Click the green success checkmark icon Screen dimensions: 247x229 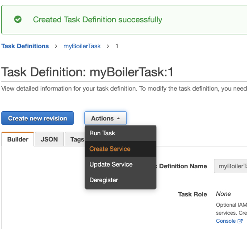[x=18, y=19]
